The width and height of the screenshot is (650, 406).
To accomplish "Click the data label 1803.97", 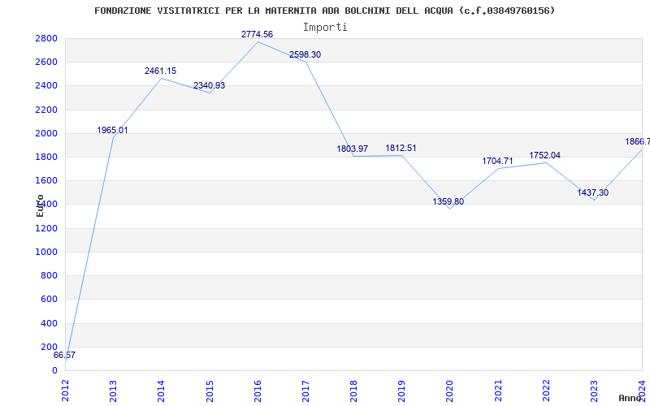I will (x=353, y=149).
